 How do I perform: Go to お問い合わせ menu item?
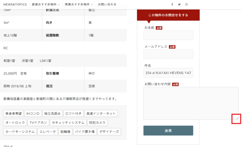[x=107, y=5]
